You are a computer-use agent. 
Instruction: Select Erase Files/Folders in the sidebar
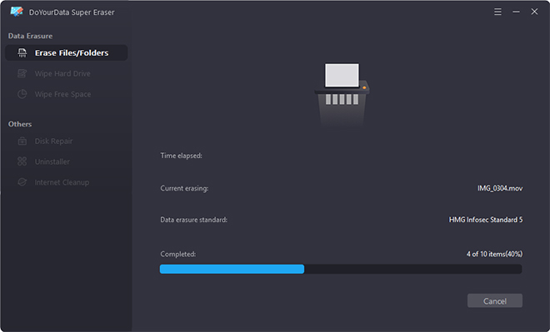pyautogui.click(x=67, y=53)
